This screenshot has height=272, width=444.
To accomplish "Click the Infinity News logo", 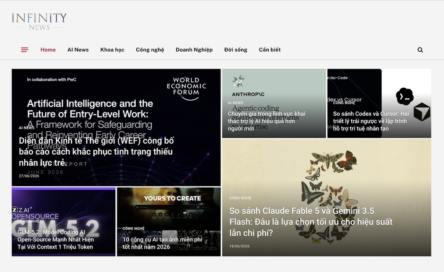I will (39, 21).
